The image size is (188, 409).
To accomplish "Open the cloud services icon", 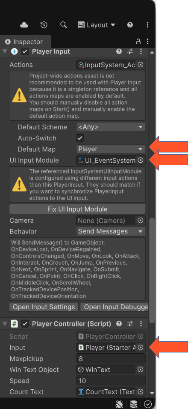I will [x=24, y=25].
